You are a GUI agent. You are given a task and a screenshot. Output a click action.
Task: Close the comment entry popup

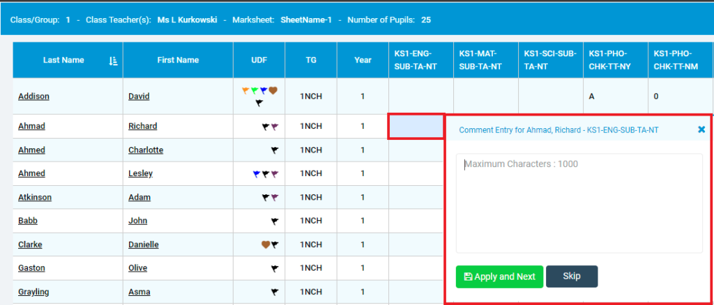[701, 130]
